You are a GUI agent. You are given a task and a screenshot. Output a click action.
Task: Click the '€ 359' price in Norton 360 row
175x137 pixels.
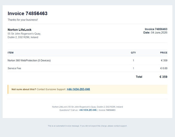click(x=164, y=60)
